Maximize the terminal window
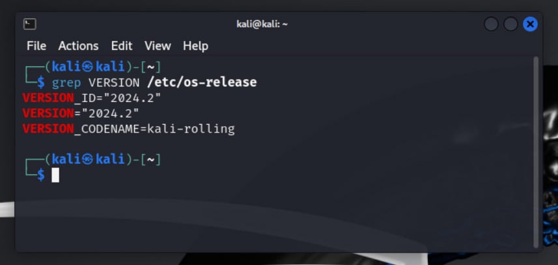The image size is (558, 265). tap(511, 24)
